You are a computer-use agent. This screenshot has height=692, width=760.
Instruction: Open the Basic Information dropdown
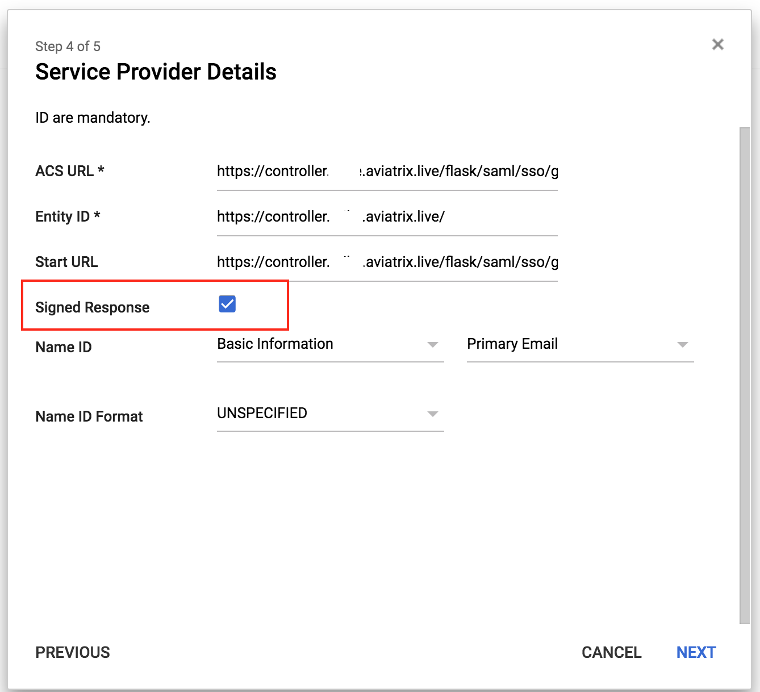coord(329,344)
